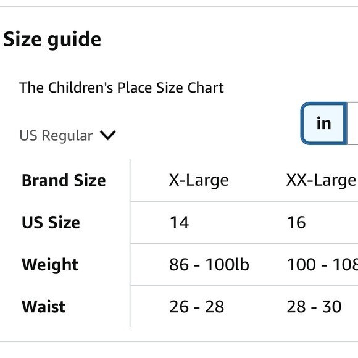This screenshot has width=358, height=358.
Task: Click the 28 - 30 waist cell
Action: (x=314, y=307)
